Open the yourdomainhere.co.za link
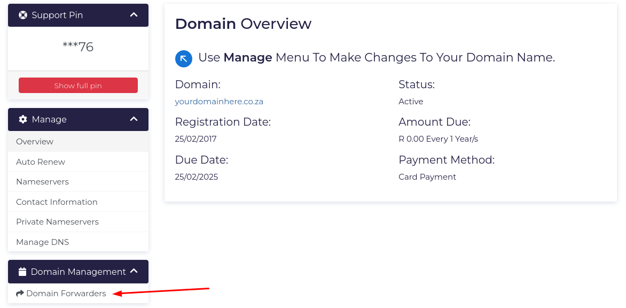This screenshot has width=626, height=308. tap(219, 102)
